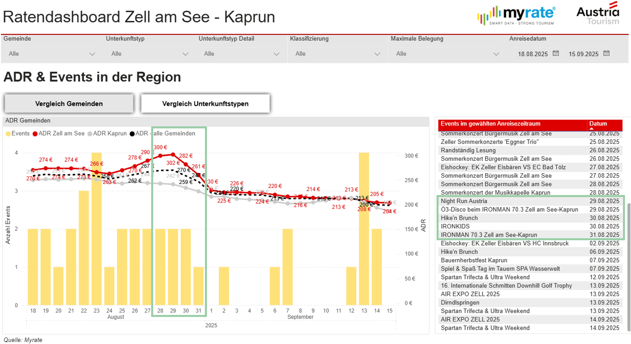Select the IRONMAN 70.3 Zell am See-Kaprun row
Screen dimensions: 631x344
coord(489,235)
